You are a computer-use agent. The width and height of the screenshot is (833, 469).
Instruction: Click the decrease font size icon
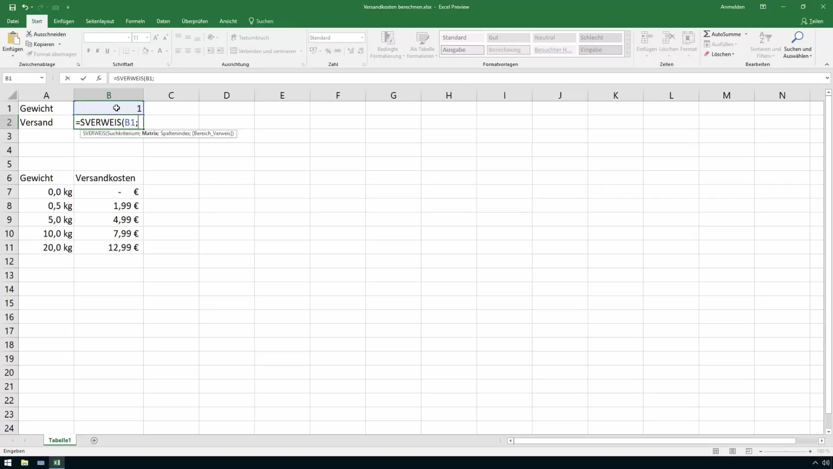(x=165, y=38)
